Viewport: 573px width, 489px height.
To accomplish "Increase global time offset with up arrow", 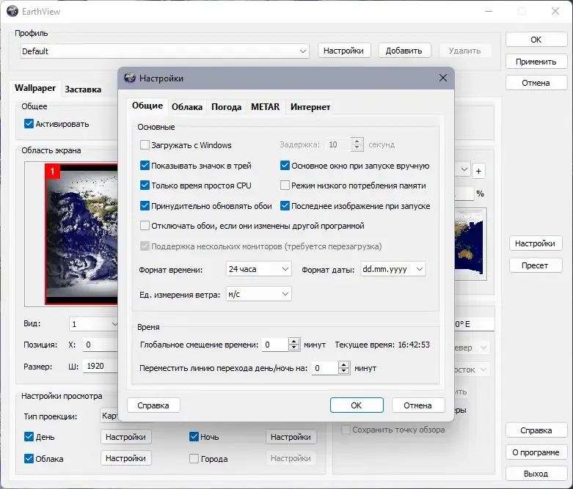I will pos(293,341).
